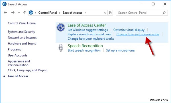
Task: Click the window title bar icon
Action: (x=5, y=4)
